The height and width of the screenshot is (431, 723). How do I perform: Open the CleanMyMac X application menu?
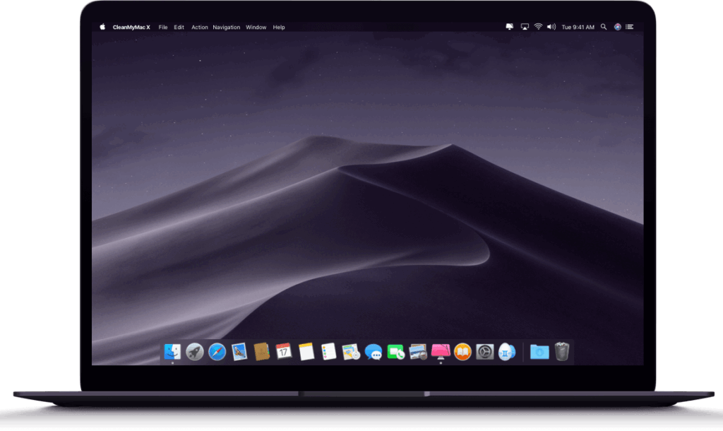pos(131,28)
